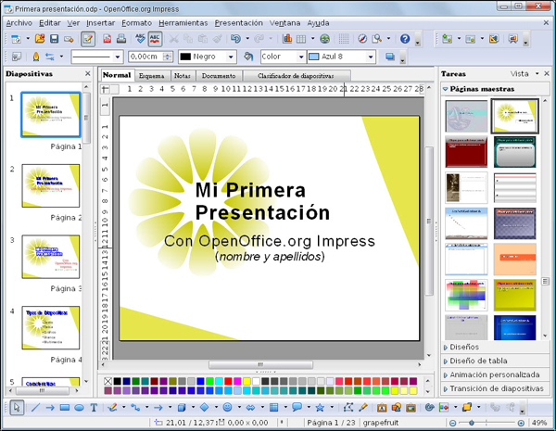The image size is (556, 431).
Task: Open the Color fill type dropdown
Action: 301,57
